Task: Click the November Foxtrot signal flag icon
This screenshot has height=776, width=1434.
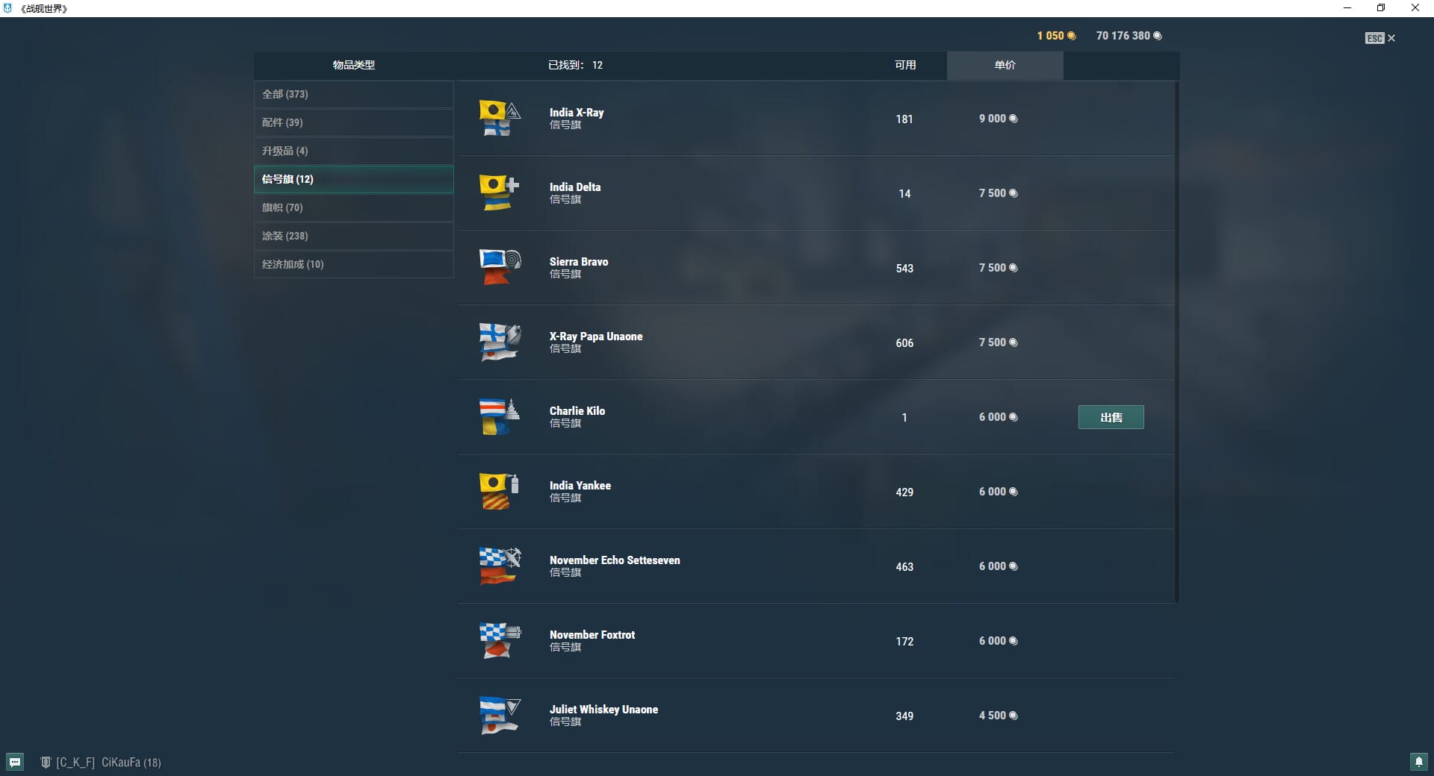Action: pos(499,641)
